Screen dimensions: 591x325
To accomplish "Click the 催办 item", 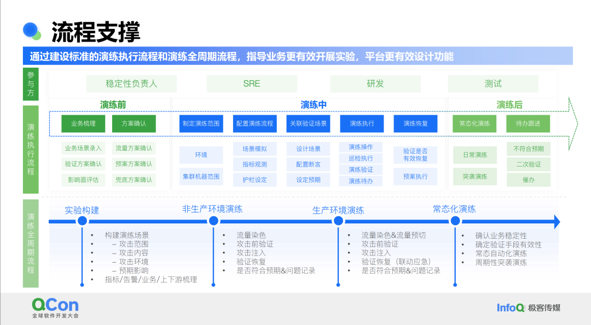I will pyautogui.click(x=529, y=180).
